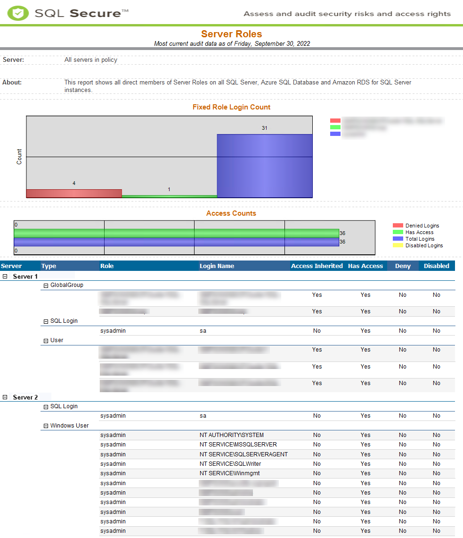Click the 'sa' login under Server 1
The height and width of the screenshot is (538, 463).
pyautogui.click(x=203, y=331)
